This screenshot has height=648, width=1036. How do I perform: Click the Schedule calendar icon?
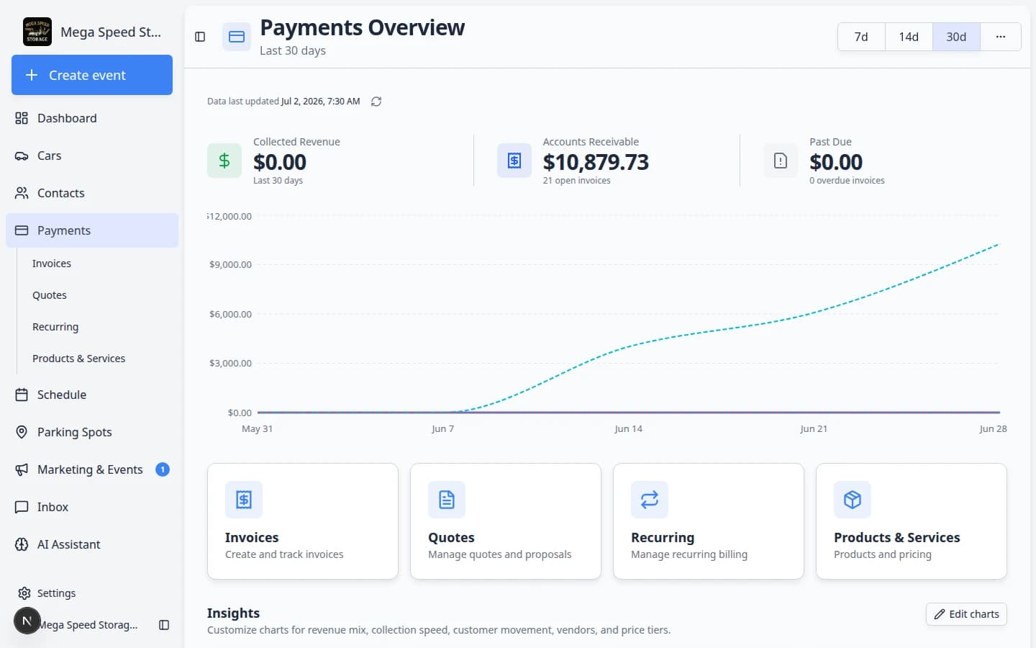[22, 395]
